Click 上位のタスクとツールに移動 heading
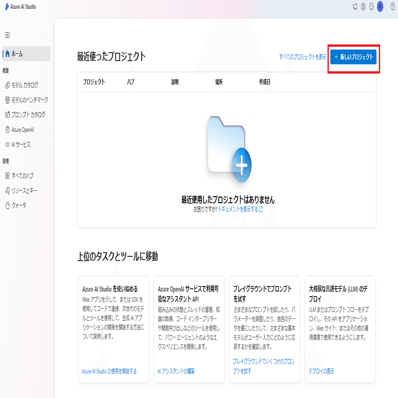The height and width of the screenshot is (398, 398). (118, 256)
